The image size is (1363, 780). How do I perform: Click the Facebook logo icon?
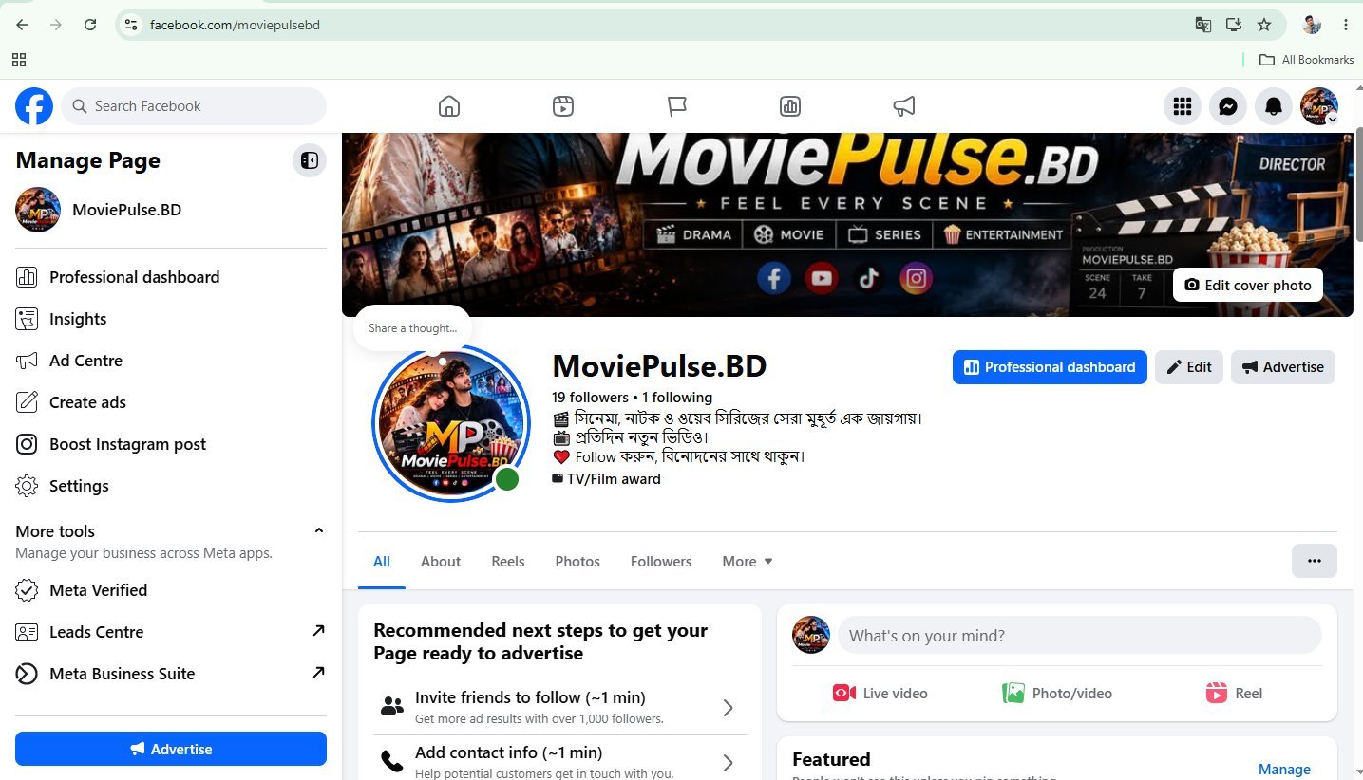click(x=34, y=106)
